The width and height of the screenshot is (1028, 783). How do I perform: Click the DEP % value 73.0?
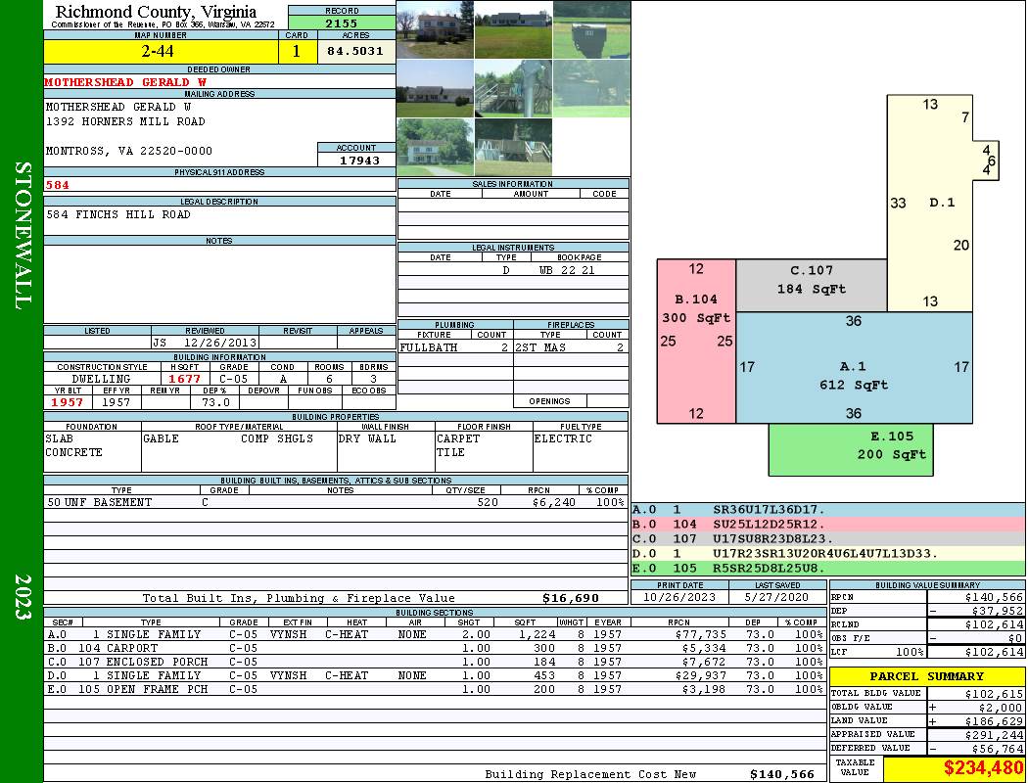[215, 402]
